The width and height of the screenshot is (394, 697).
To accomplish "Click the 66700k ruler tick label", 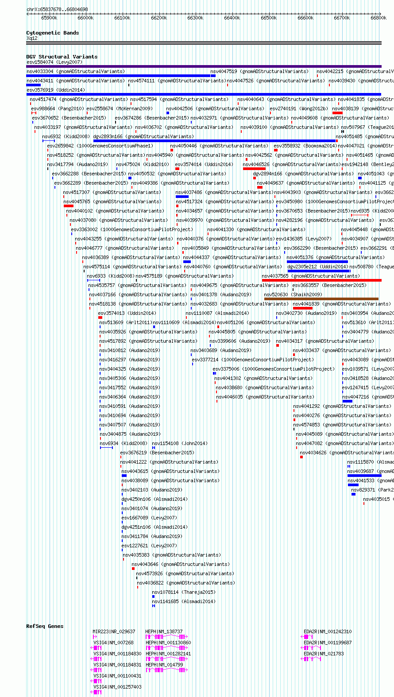I will pos(342,18).
